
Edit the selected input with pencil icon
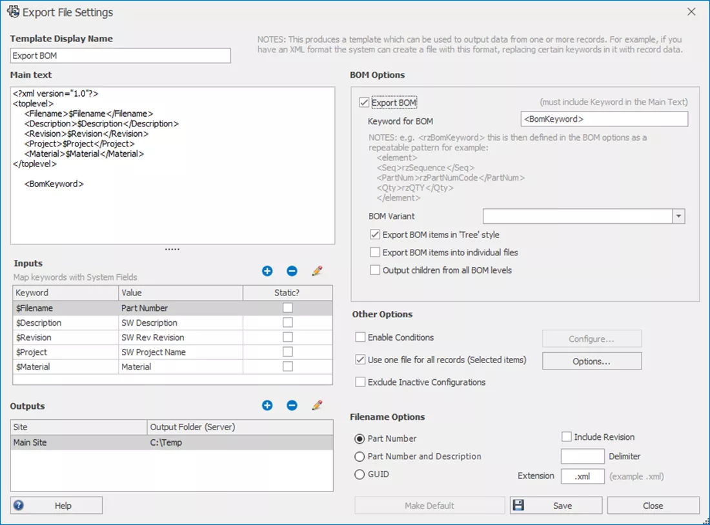pos(317,272)
